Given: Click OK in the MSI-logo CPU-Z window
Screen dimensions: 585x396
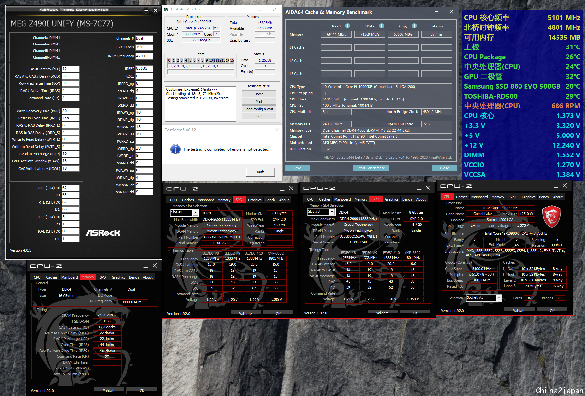Looking at the screenshot, I should (552, 311).
